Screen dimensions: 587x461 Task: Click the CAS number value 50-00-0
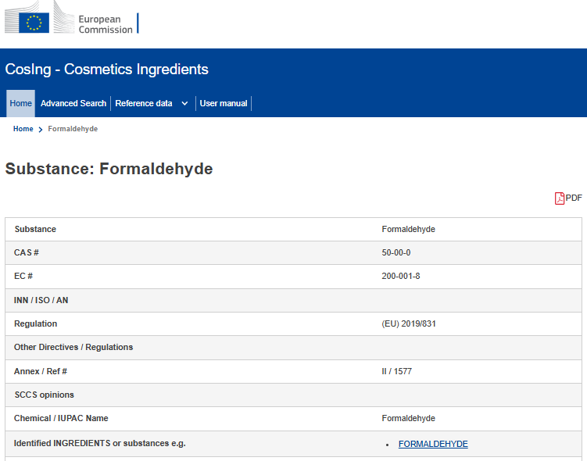point(396,252)
